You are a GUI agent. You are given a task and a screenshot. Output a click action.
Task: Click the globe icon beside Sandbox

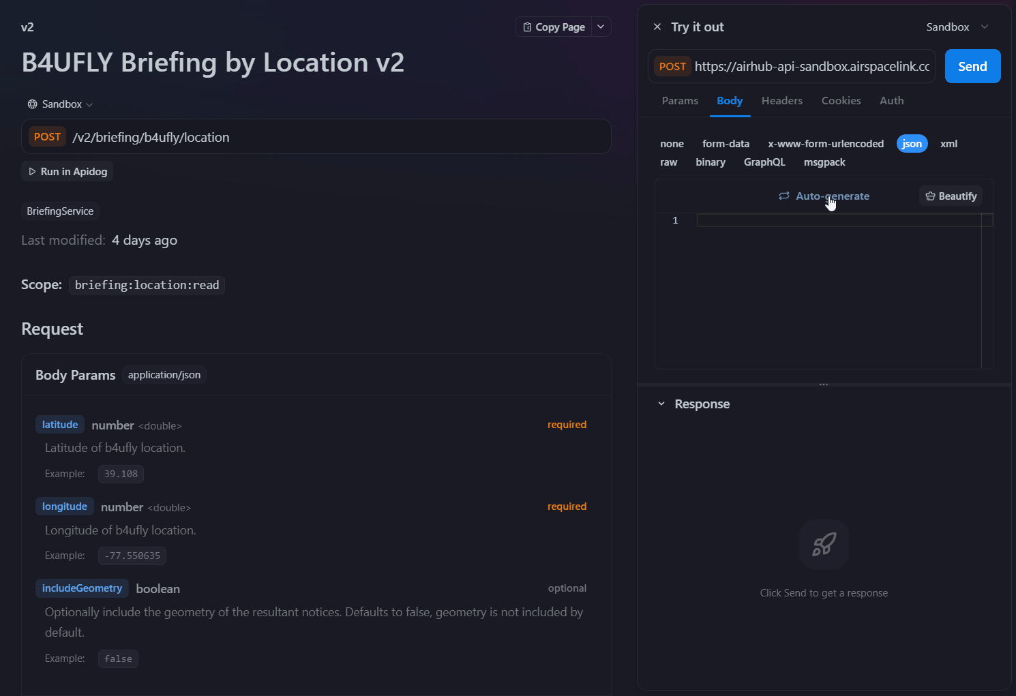[32, 104]
